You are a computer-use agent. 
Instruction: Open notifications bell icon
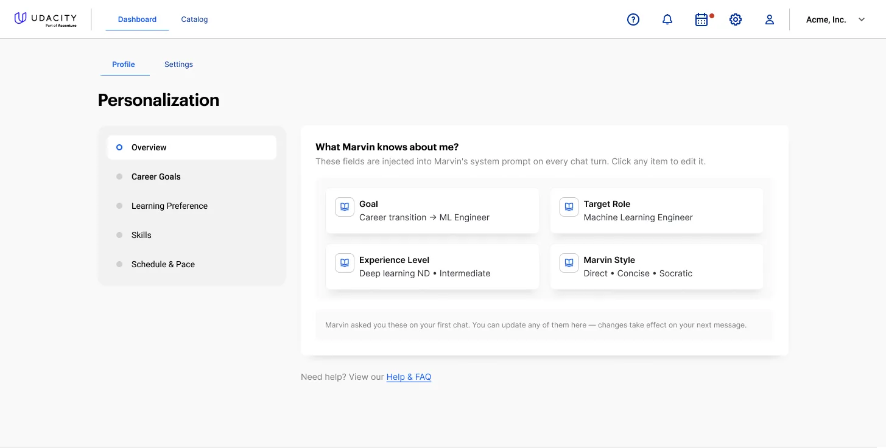pos(667,19)
